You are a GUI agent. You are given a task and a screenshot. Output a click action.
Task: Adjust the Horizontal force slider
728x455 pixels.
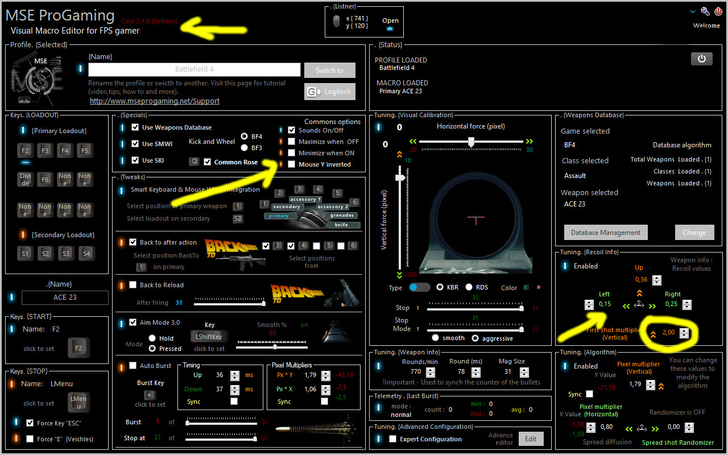point(471,143)
